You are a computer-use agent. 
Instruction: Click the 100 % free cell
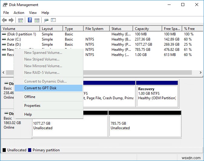coord(189,34)
